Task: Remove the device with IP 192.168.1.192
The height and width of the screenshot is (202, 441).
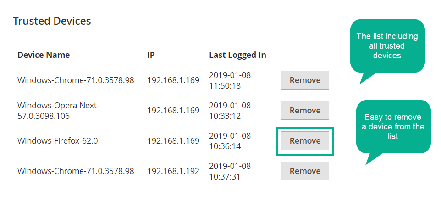Action: pos(305,171)
